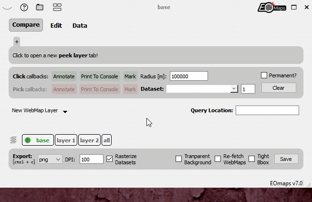Image resolution: width=312 pixels, height=202 pixels.
Task: Open the png export format dropdown
Action: tap(50, 159)
